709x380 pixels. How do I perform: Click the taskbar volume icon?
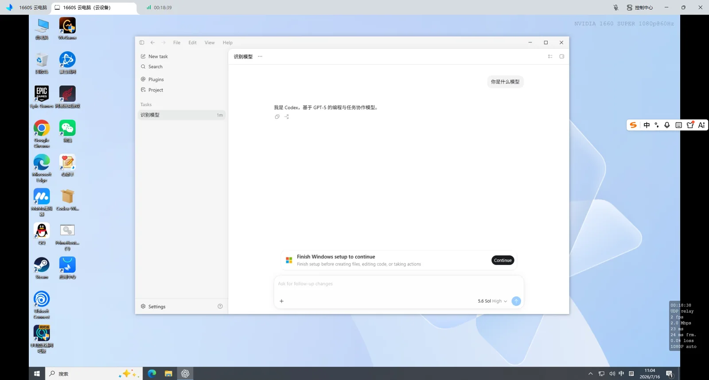[x=612, y=374]
